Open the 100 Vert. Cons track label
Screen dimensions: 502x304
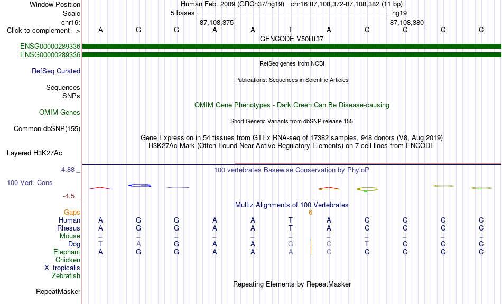pyautogui.click(x=30, y=182)
